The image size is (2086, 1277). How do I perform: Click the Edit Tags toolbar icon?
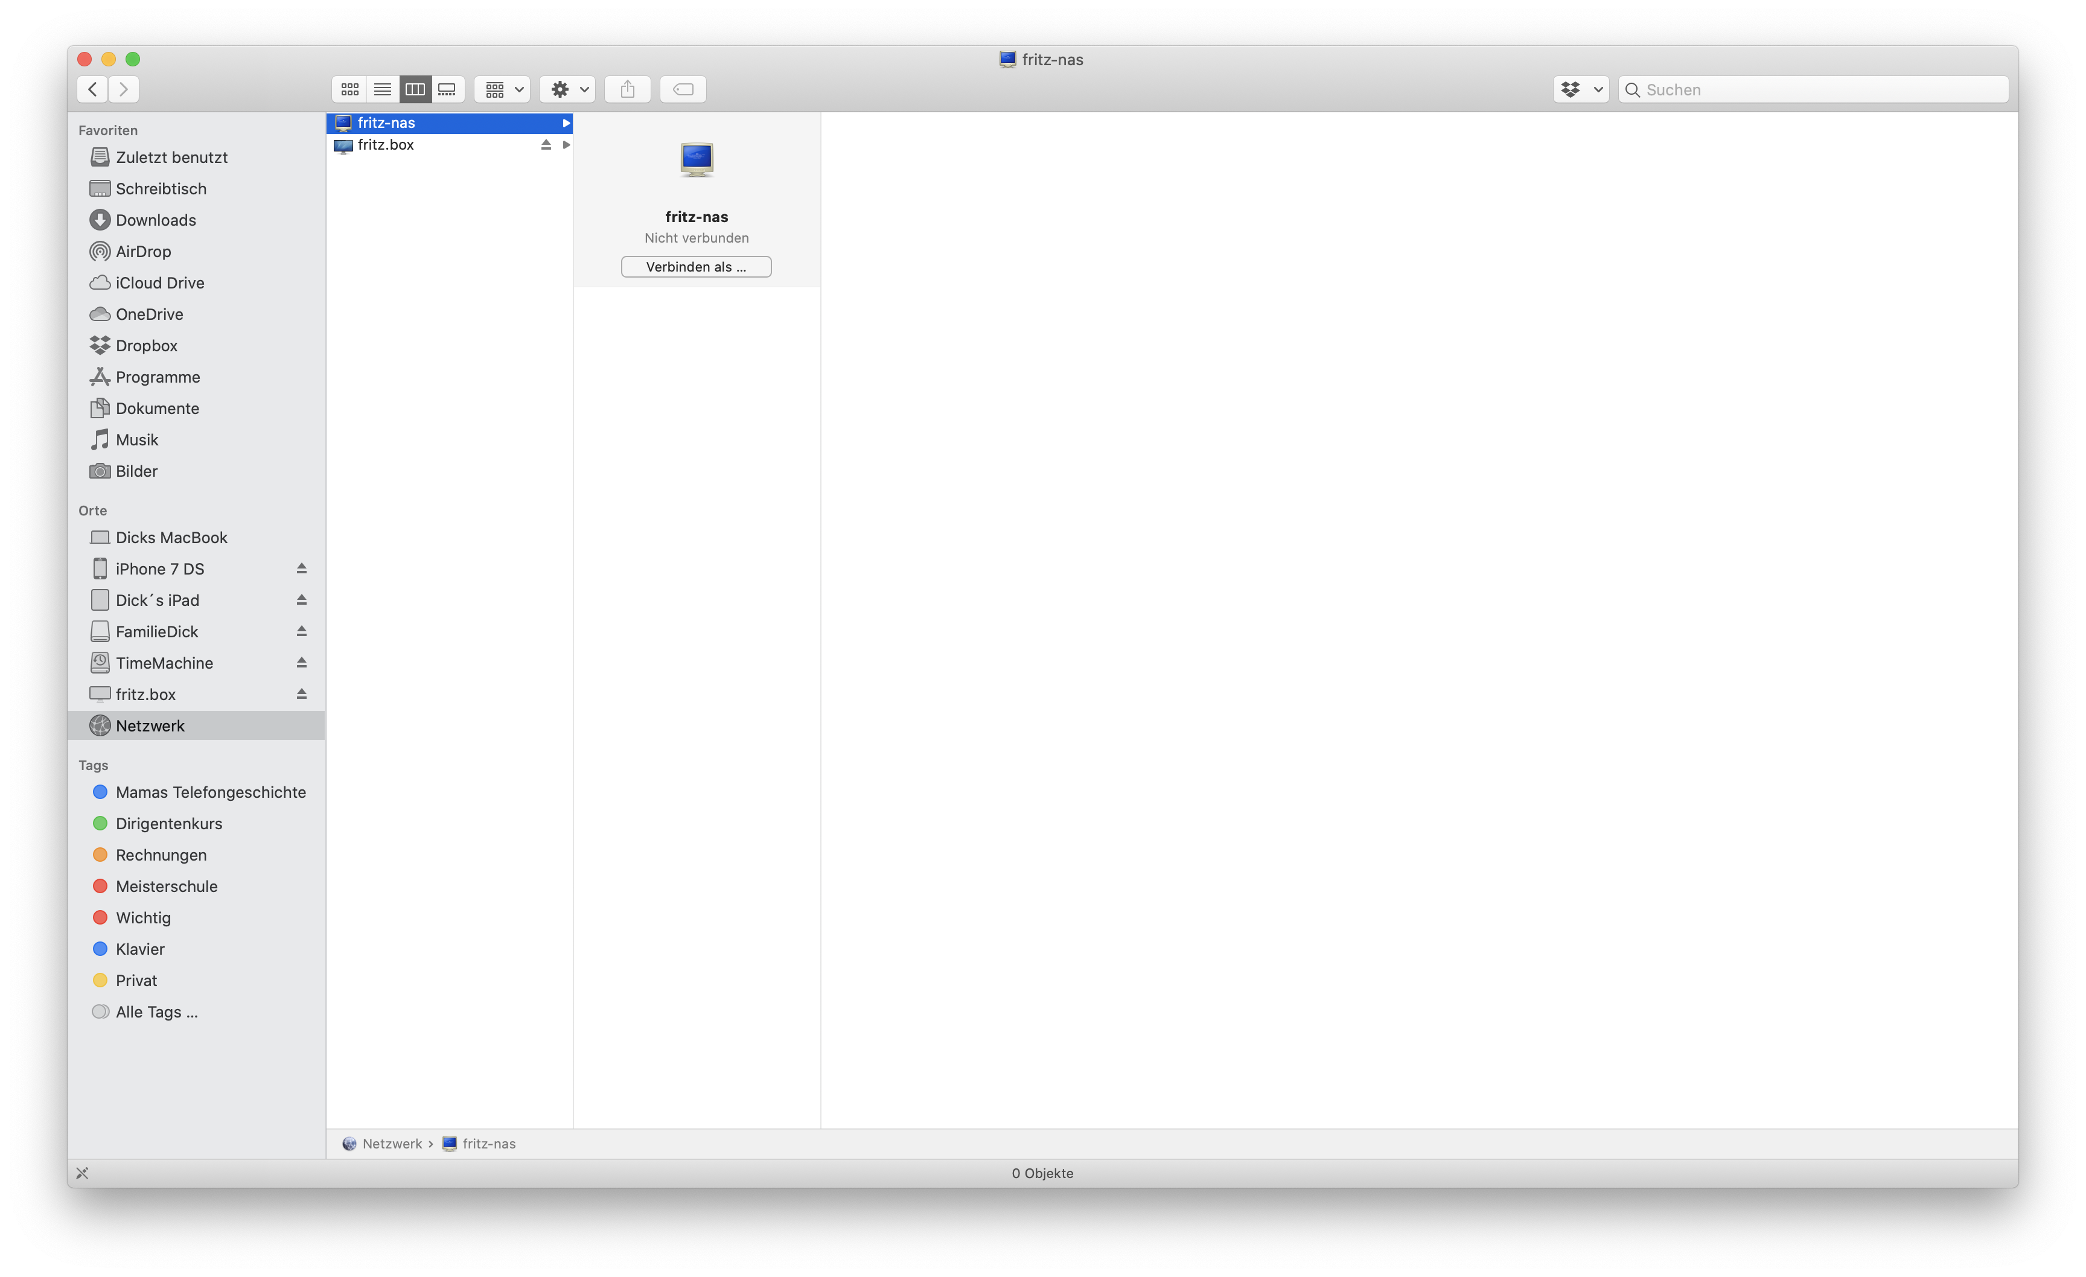coord(683,89)
